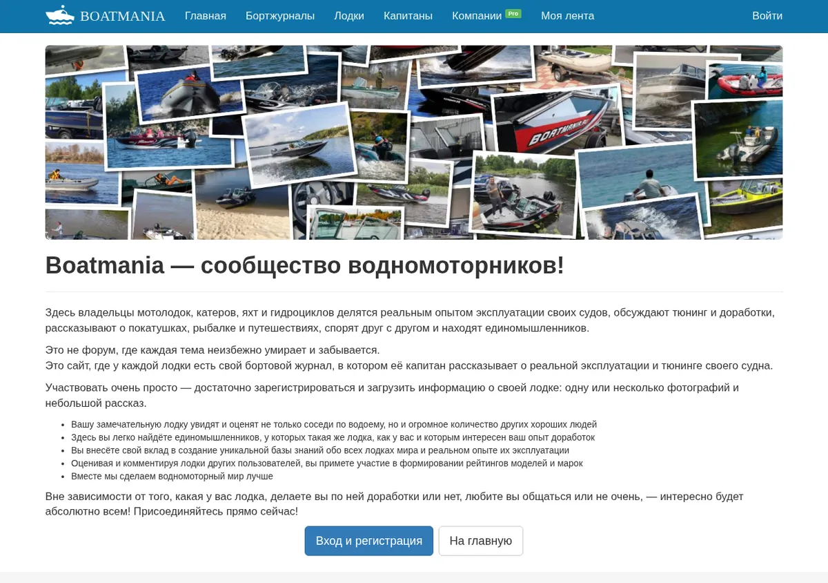Click the green Pro badge beside Компании
Screen dimensions: 828x583
(513, 13)
